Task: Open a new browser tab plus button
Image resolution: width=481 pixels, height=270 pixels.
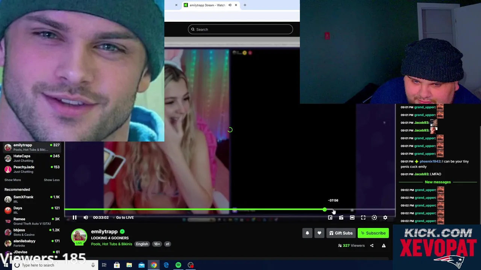Action: point(245,5)
